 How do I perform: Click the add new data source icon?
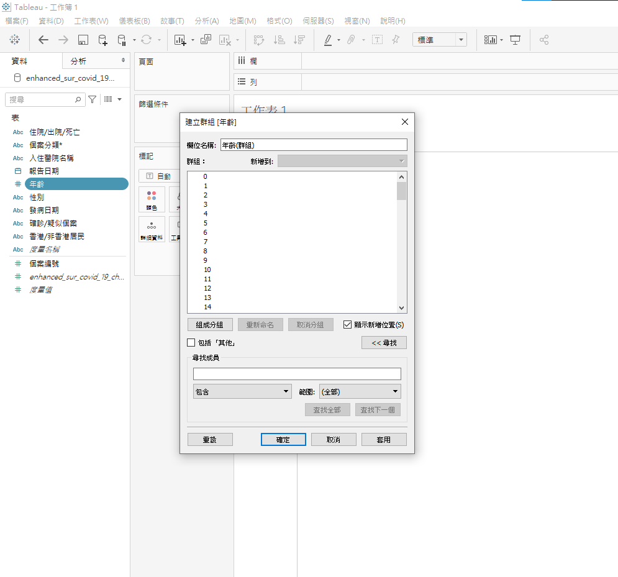102,40
